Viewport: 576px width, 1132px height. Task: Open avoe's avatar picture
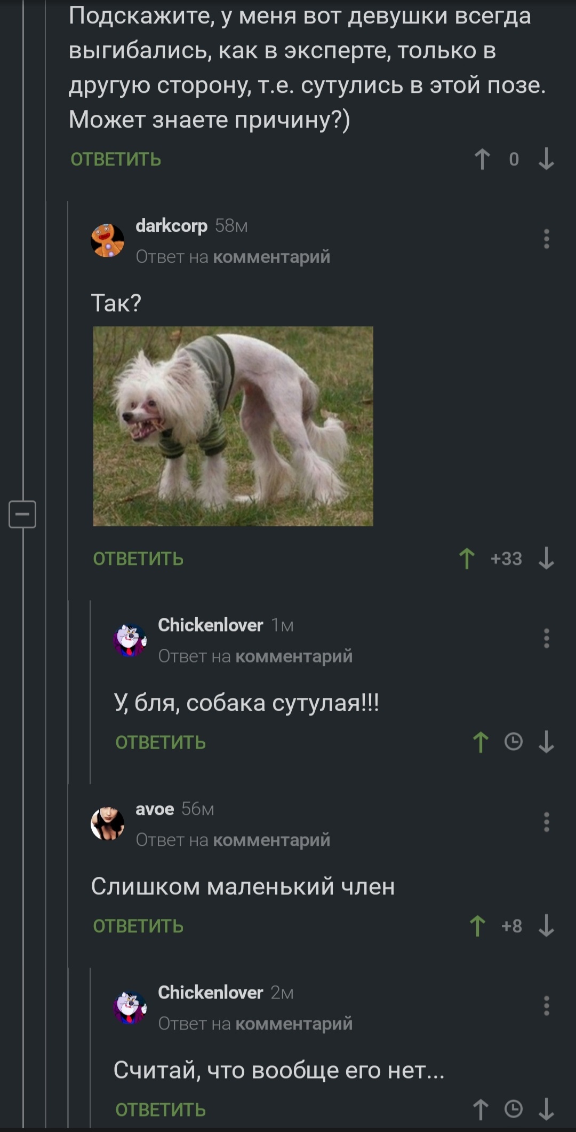point(108,823)
